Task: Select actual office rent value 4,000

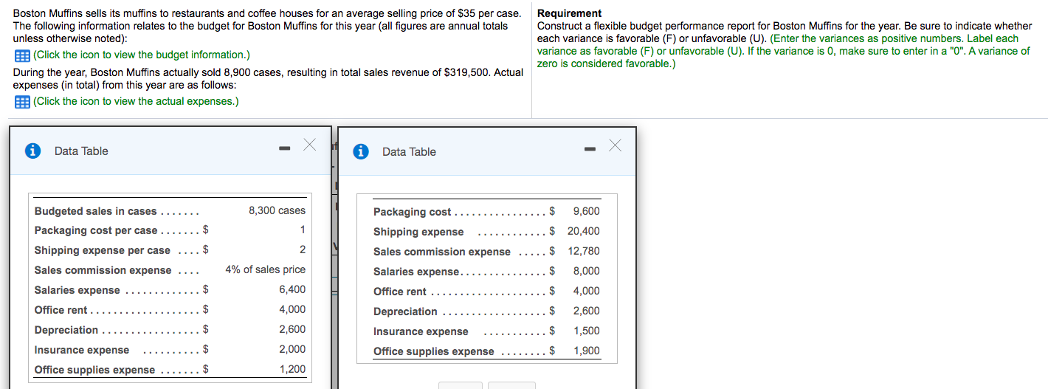Action: point(587,291)
